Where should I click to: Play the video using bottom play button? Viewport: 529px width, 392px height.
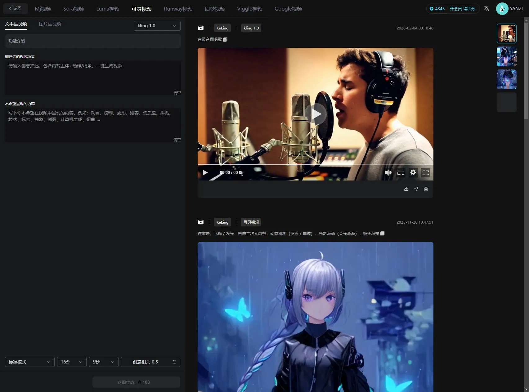click(x=205, y=172)
